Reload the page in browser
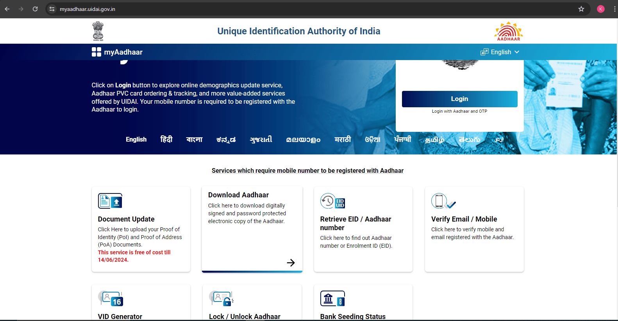Image resolution: width=618 pixels, height=321 pixels. pos(35,9)
